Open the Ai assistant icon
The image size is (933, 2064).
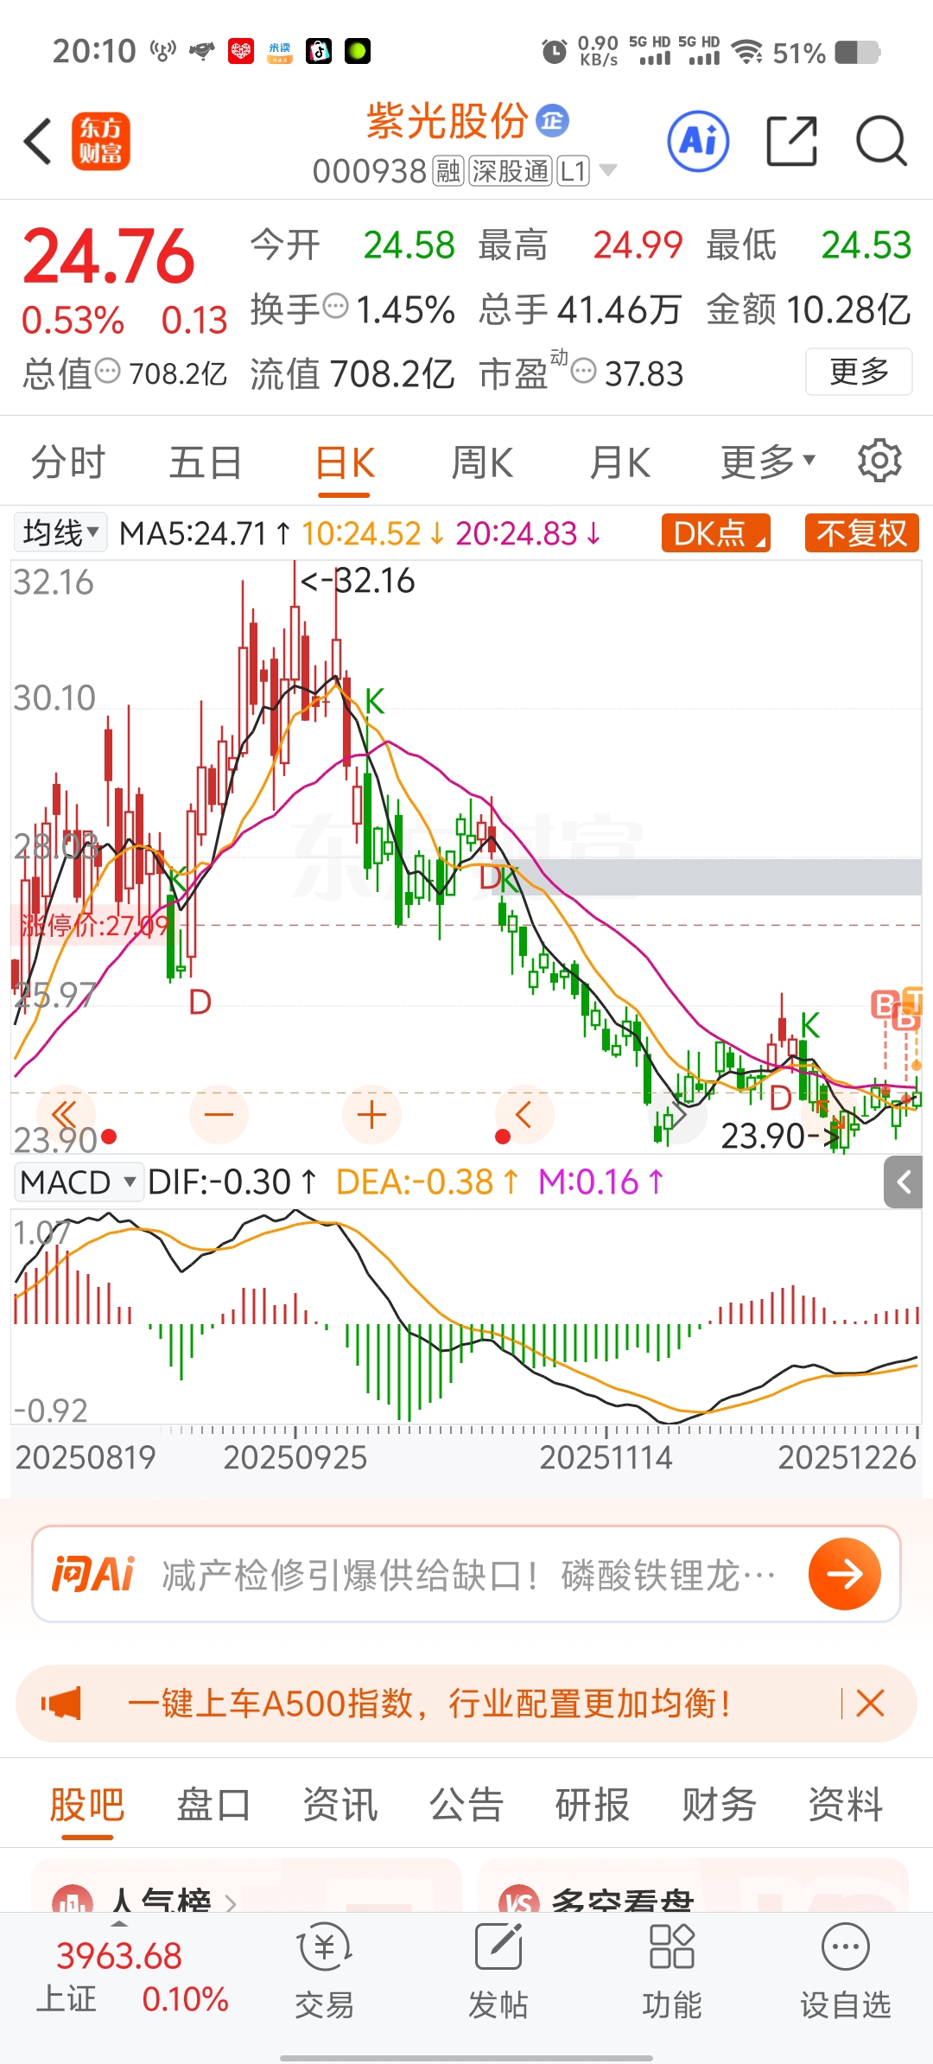click(x=698, y=141)
